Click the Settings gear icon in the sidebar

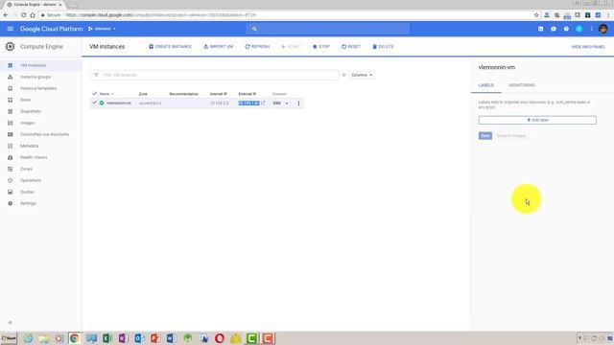coord(11,203)
